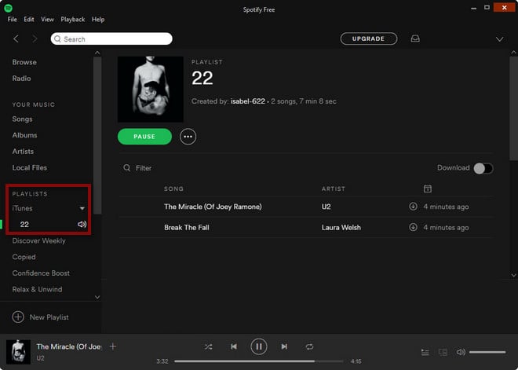
Task: Sort by the ARTIST column header
Action: coord(334,189)
